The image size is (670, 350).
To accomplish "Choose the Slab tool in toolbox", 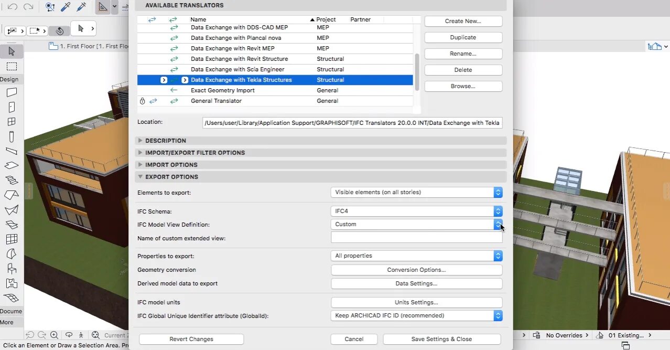I will coord(12,165).
